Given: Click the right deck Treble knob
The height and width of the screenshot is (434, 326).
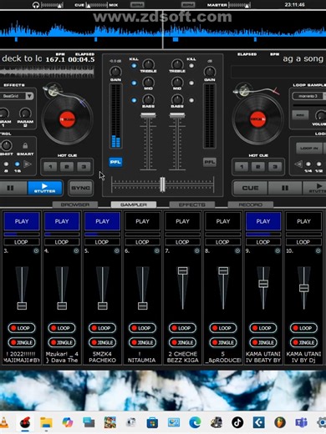Looking at the screenshot, I should 177,64.
